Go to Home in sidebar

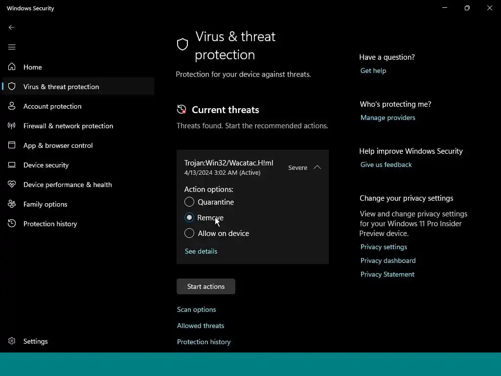point(78,67)
